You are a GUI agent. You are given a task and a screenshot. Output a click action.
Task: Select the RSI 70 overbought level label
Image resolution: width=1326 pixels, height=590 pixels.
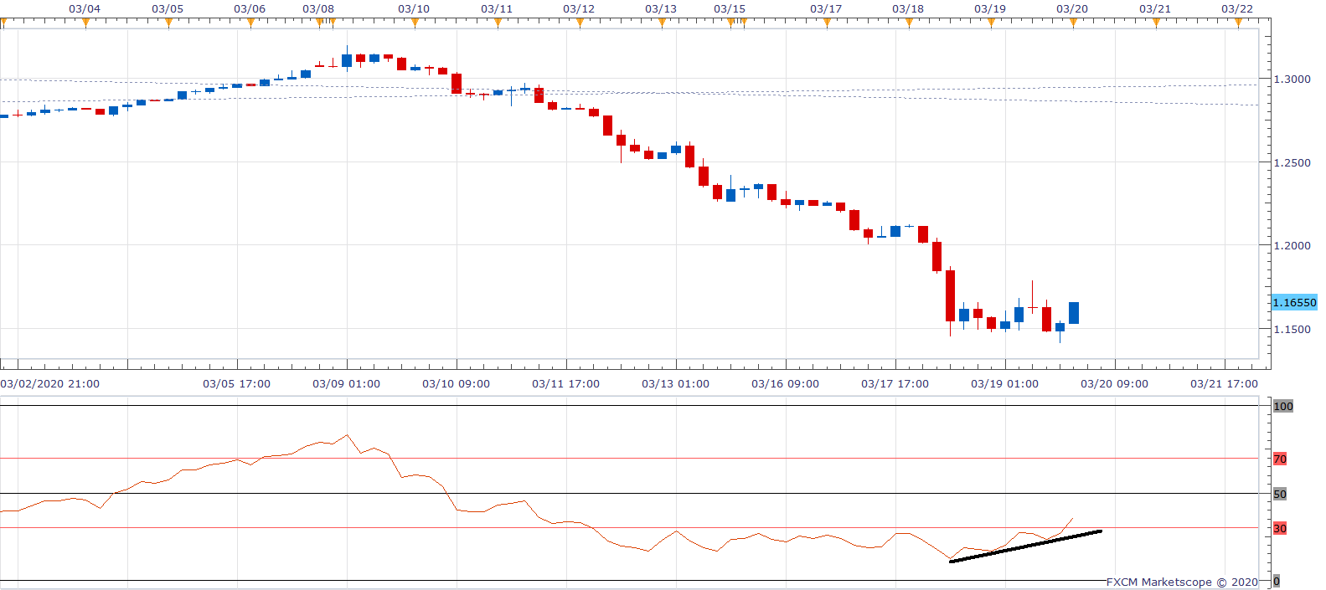tap(1280, 459)
